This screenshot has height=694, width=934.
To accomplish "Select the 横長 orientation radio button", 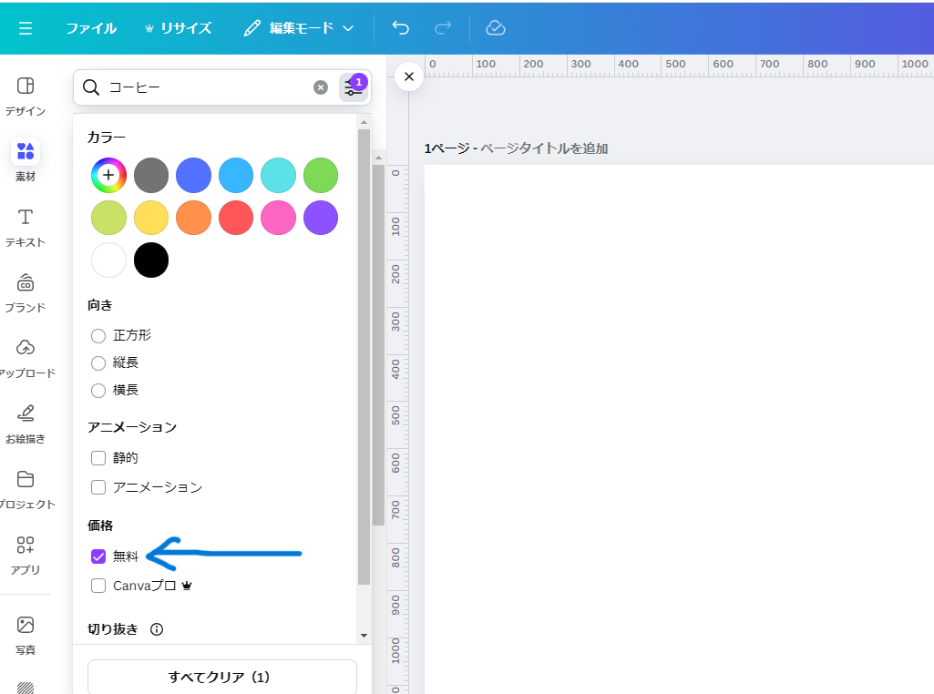I will click(98, 391).
